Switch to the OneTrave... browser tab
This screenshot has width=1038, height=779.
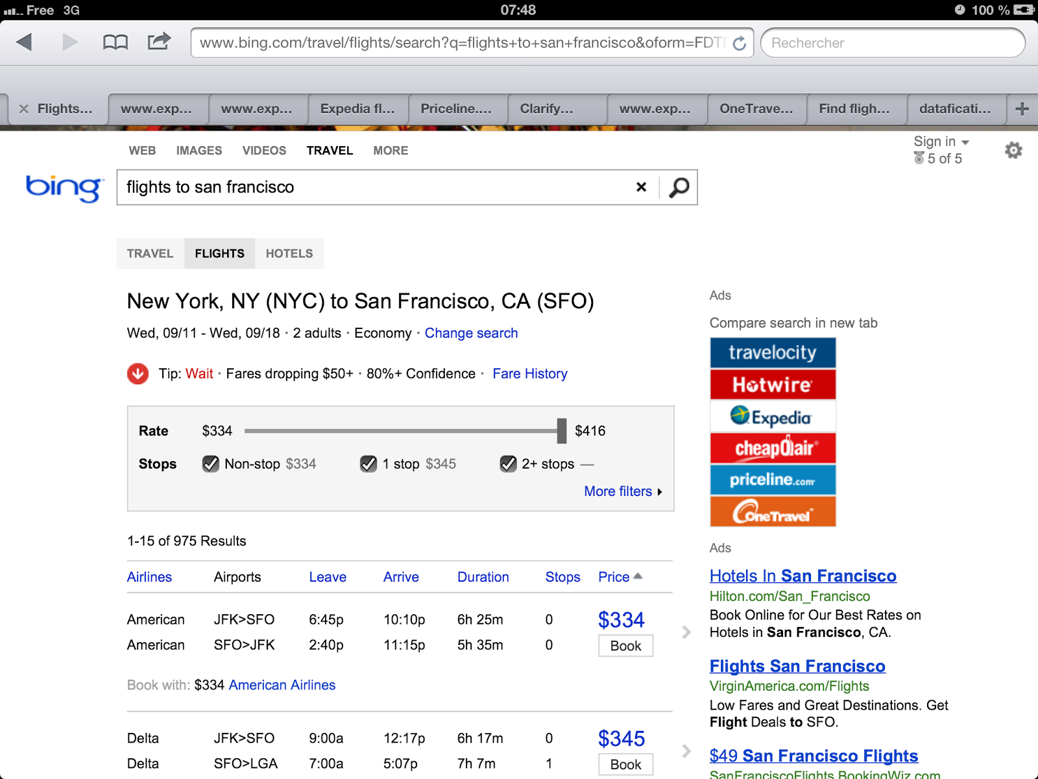coord(756,109)
